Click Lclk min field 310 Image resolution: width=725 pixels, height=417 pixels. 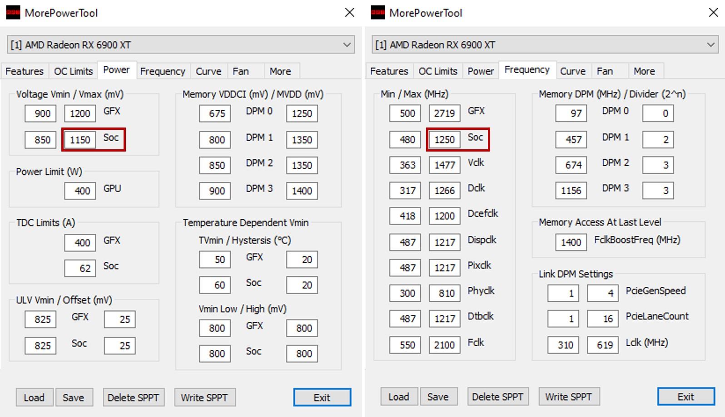[x=563, y=345]
